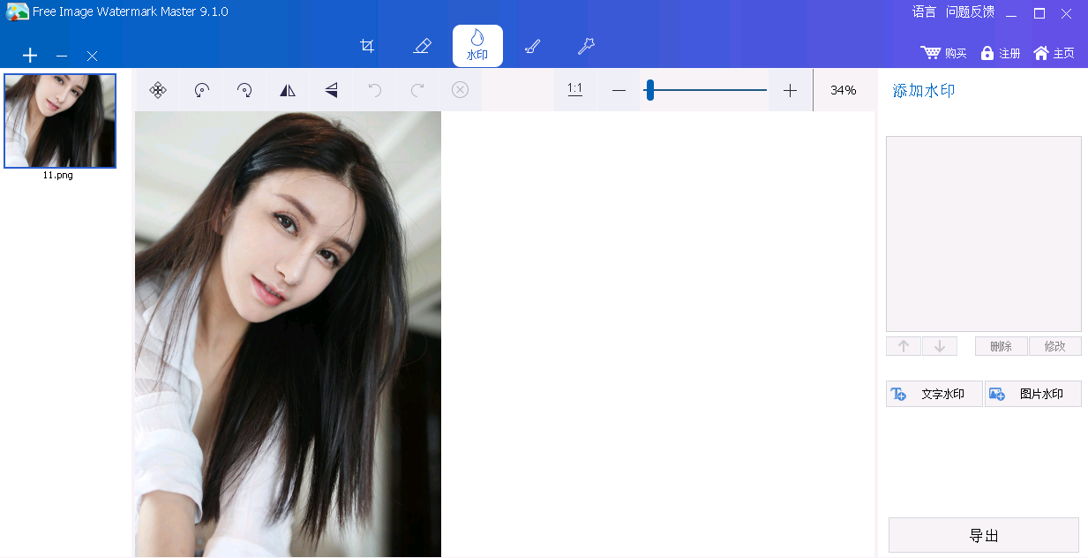Click the redo arrow

pyautogui.click(x=417, y=90)
